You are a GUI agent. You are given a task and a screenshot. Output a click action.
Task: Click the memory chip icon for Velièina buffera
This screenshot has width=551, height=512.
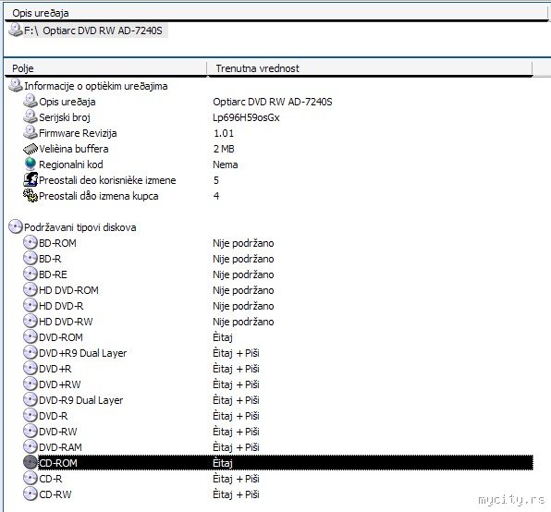[31, 149]
